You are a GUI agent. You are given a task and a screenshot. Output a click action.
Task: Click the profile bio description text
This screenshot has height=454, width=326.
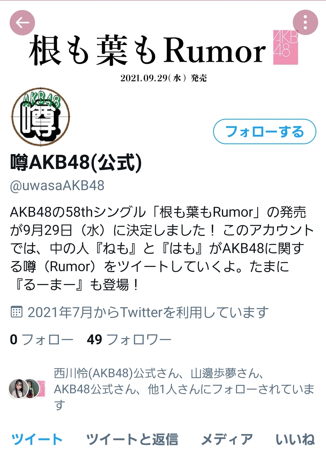click(x=162, y=248)
